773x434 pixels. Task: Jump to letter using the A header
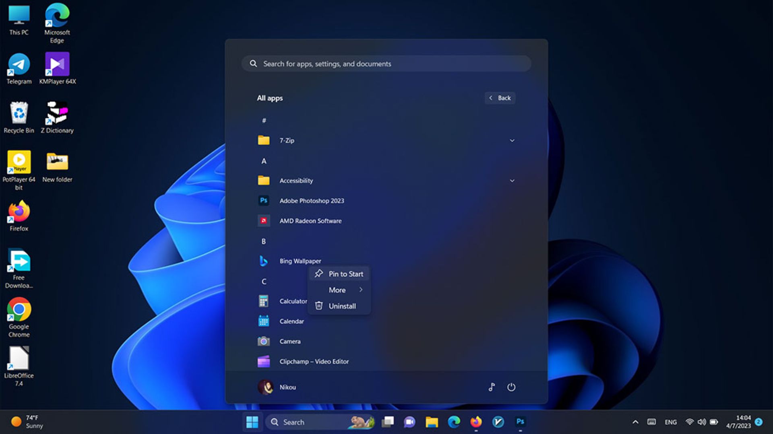coord(264,161)
